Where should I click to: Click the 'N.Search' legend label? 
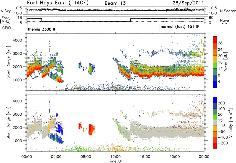[228, 11]
